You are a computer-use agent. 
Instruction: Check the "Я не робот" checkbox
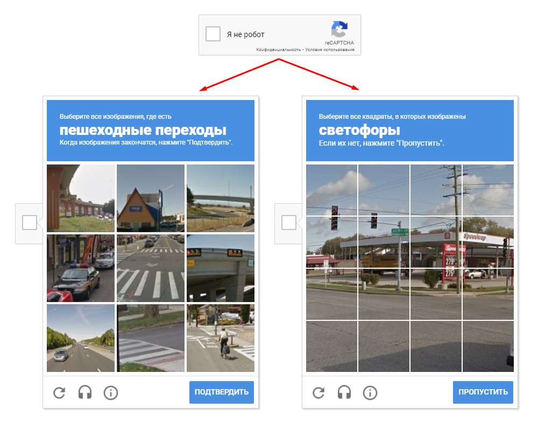click(x=213, y=34)
